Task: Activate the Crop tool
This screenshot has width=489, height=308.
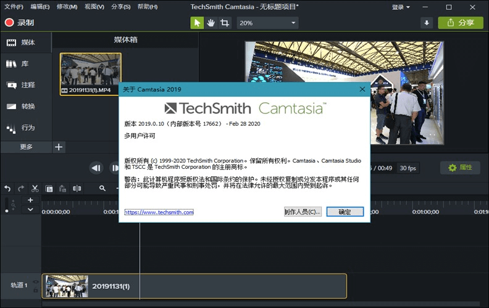Action: 225,23
